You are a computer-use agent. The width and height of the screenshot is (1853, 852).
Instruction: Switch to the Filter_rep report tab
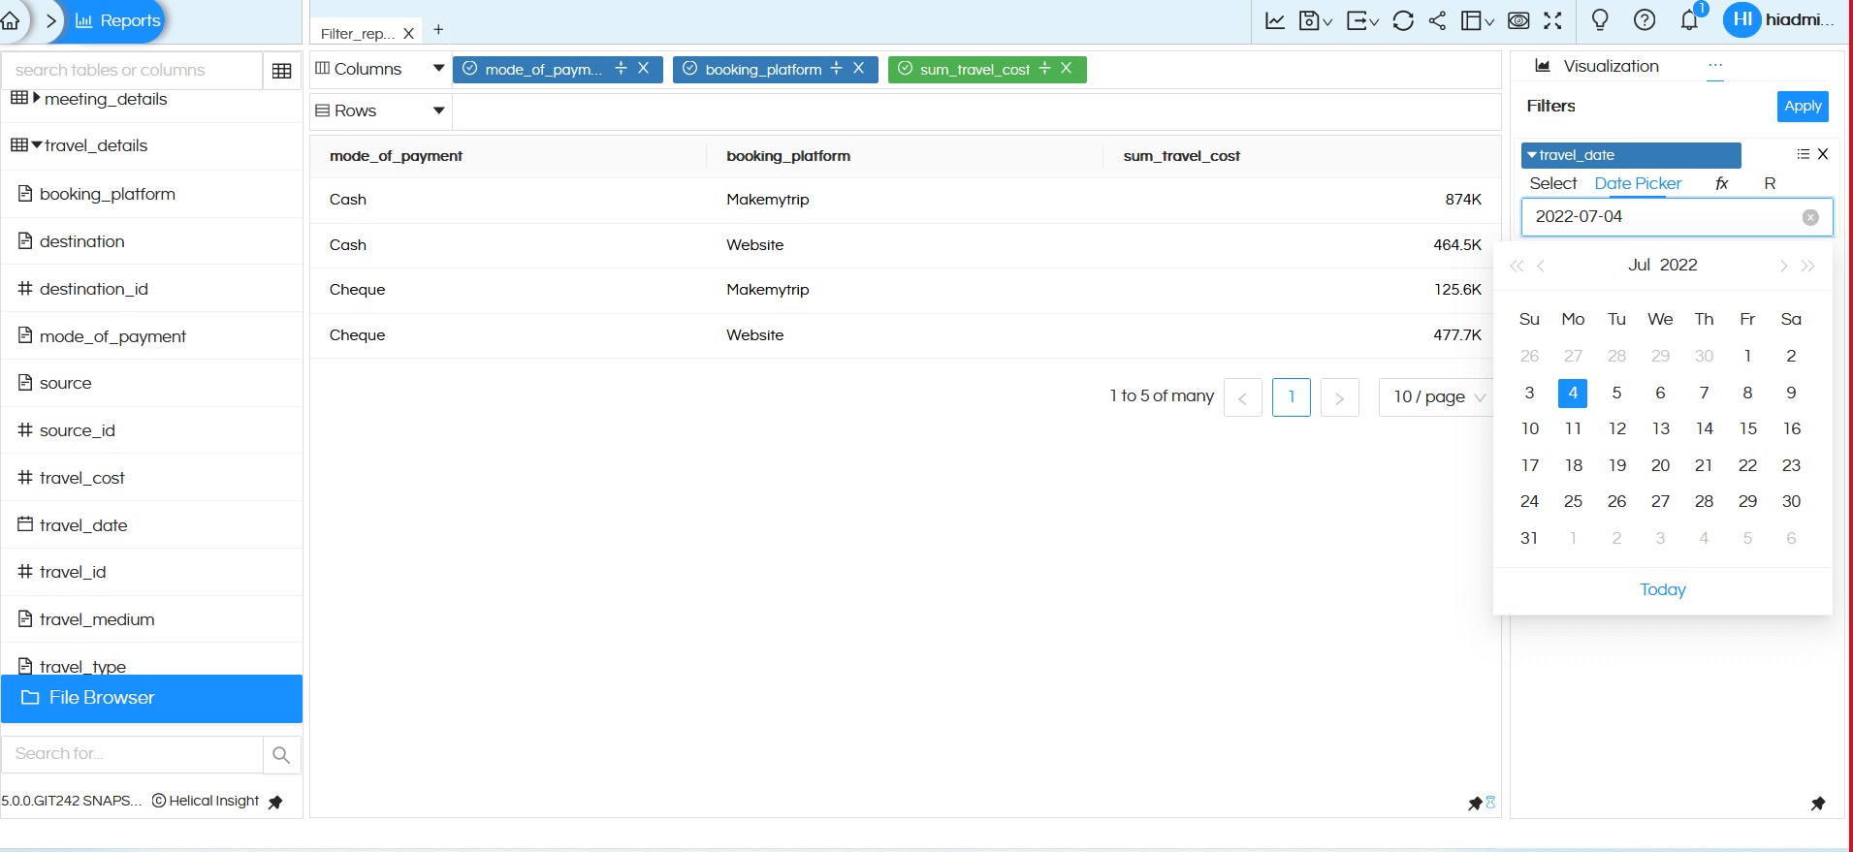click(x=358, y=34)
